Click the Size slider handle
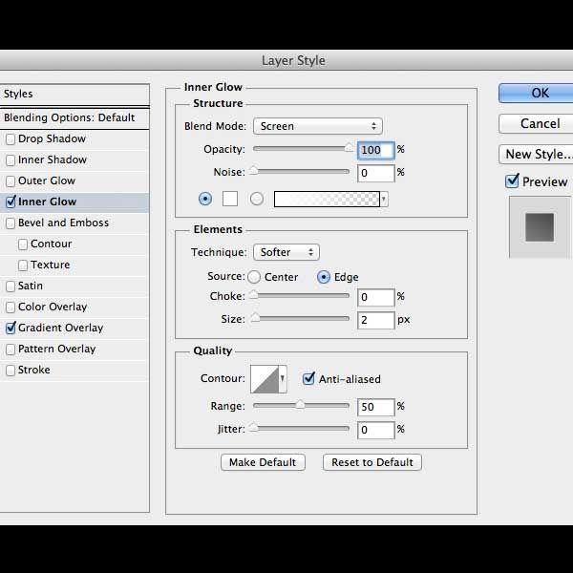 (x=255, y=318)
